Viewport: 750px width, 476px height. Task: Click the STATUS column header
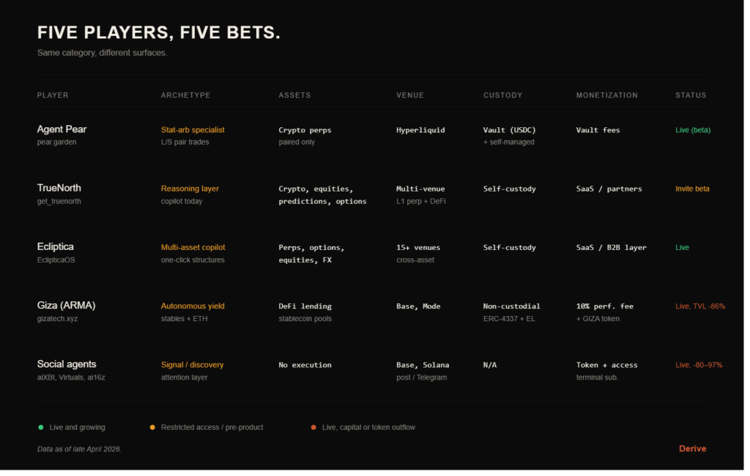tap(691, 95)
